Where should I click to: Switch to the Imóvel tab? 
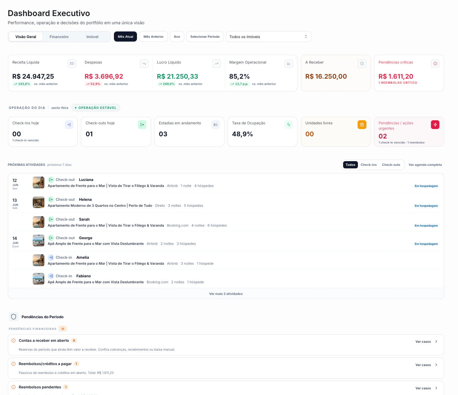point(92,37)
